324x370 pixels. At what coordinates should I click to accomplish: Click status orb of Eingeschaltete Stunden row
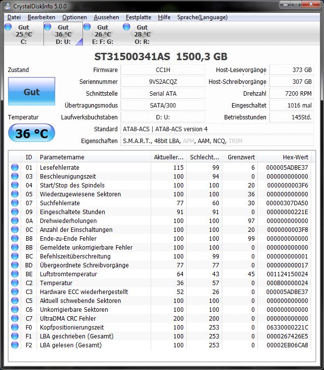15,212
